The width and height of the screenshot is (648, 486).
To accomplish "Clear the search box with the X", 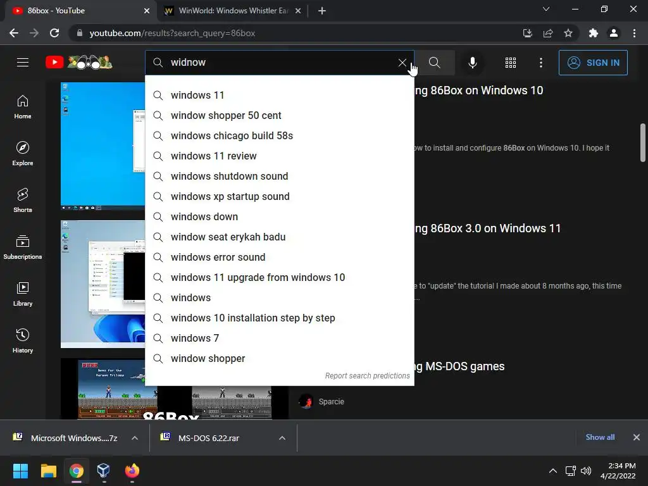I will coord(402,63).
